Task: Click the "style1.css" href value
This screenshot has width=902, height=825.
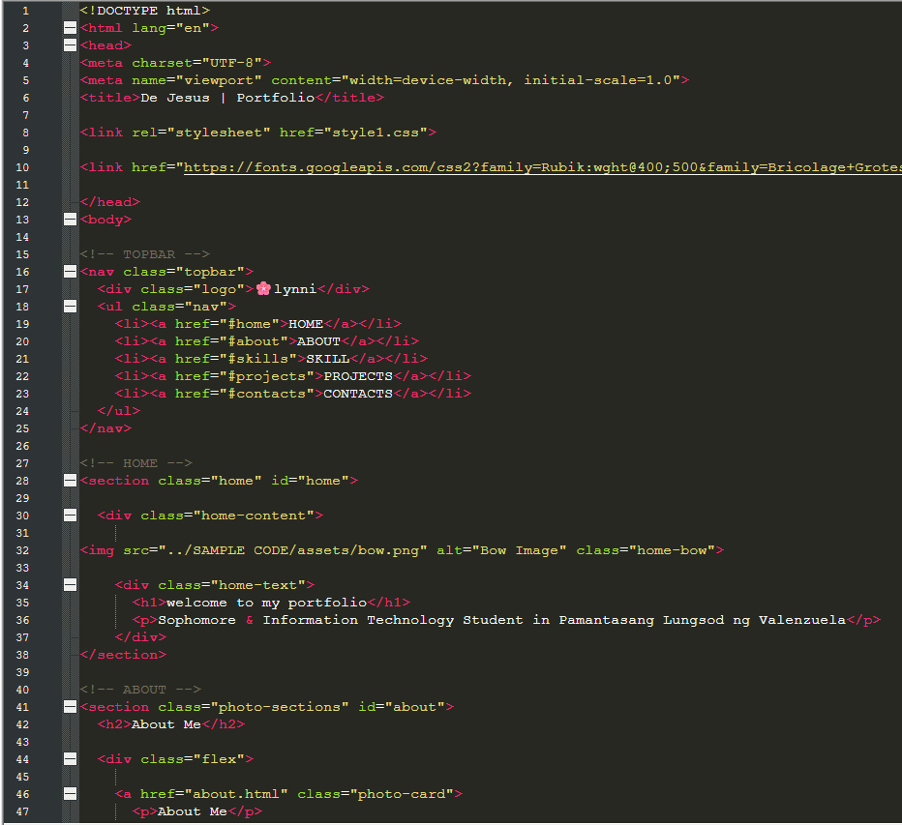Action: (x=376, y=133)
